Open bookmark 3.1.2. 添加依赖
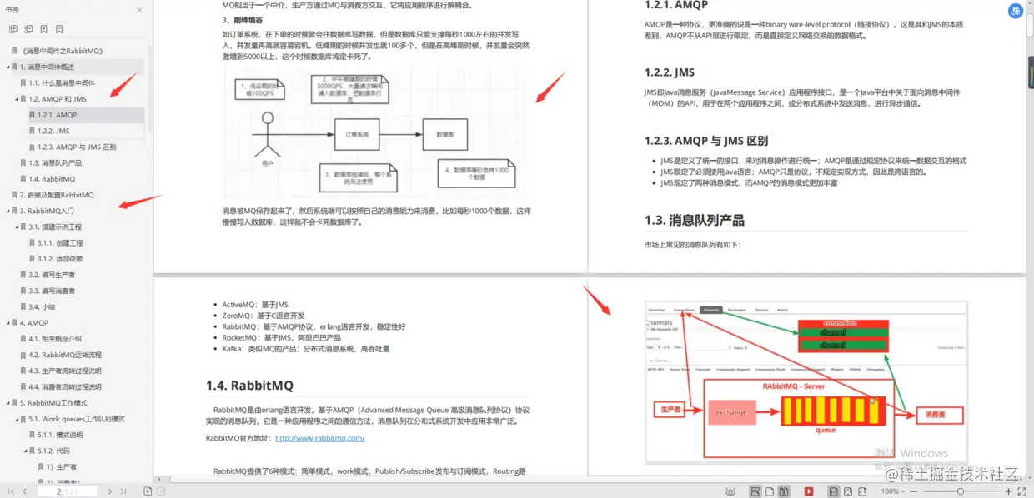This screenshot has width=1034, height=498. pyautogui.click(x=60, y=259)
